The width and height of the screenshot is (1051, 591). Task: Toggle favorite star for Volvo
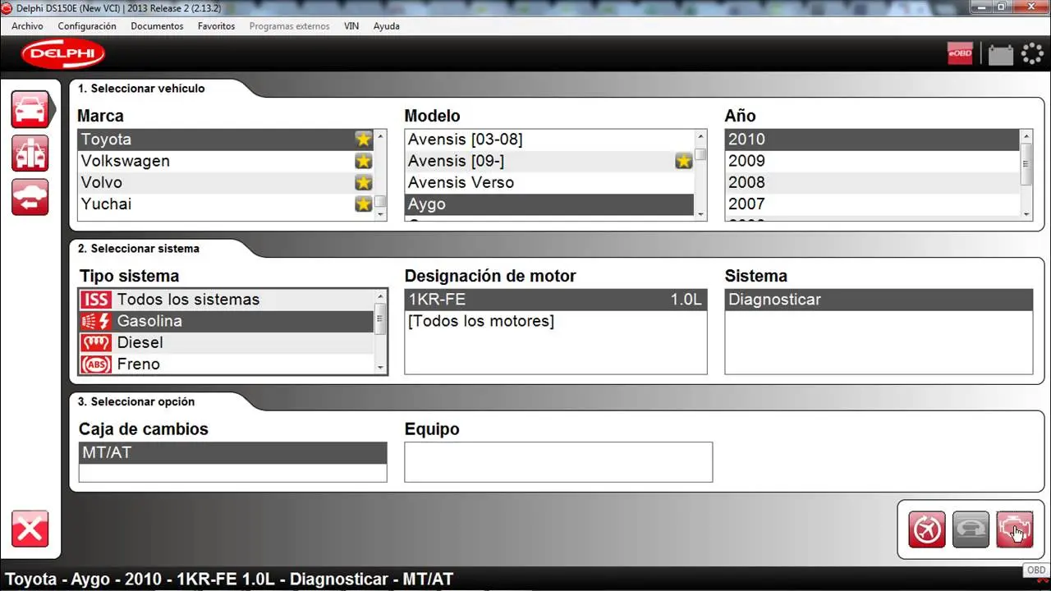364,182
